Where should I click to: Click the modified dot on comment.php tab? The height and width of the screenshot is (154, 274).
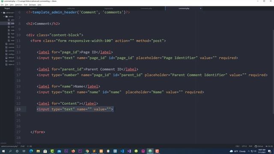(x=200, y=9)
